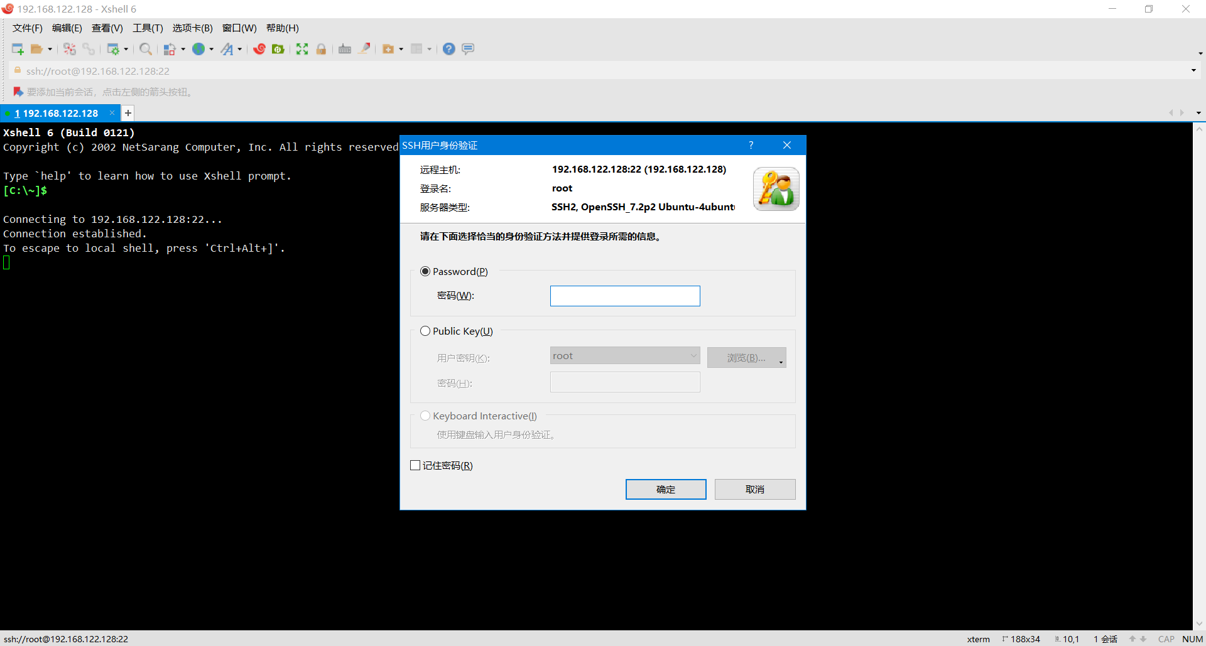Click the address bar lock icon
1206x646 pixels.
[18, 70]
